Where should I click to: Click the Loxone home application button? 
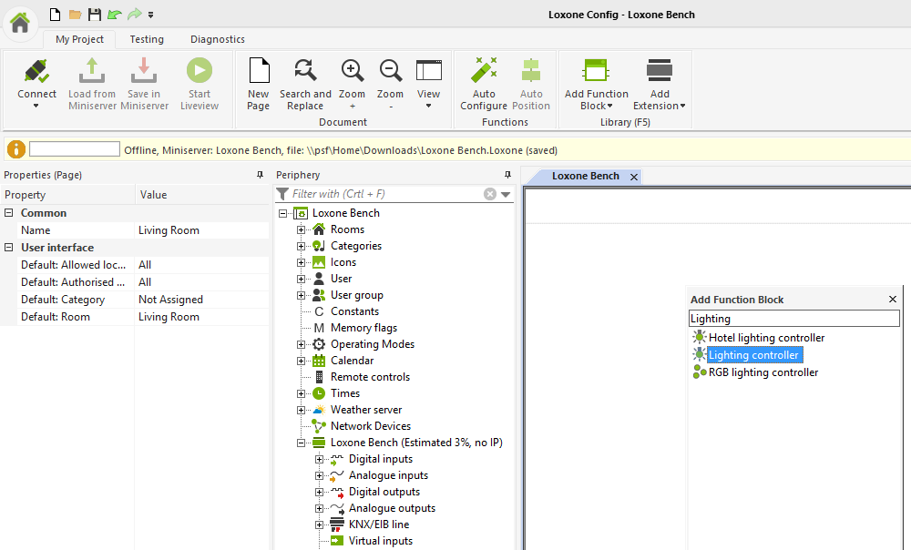coord(19,22)
